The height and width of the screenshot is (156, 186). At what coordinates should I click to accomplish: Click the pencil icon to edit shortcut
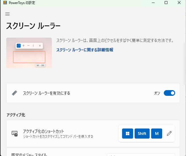pos(169,133)
